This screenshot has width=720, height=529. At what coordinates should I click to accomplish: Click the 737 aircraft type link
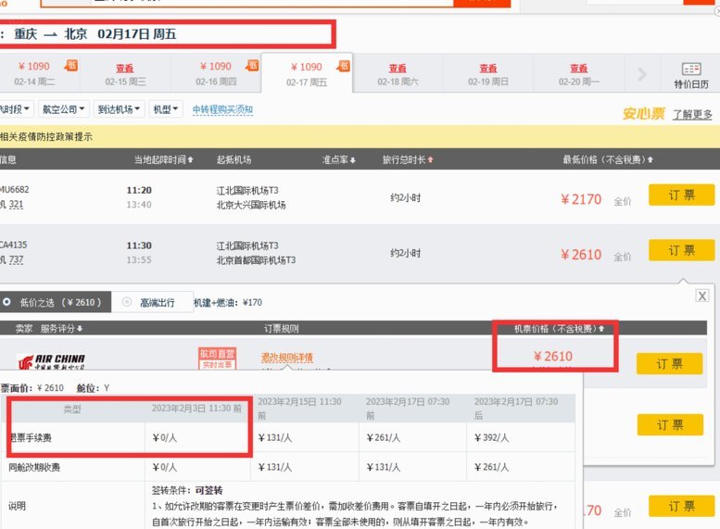[16, 259]
